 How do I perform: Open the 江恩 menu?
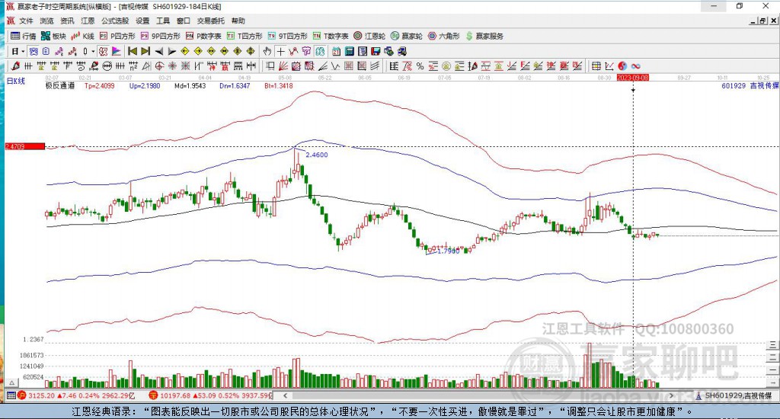tap(88, 21)
